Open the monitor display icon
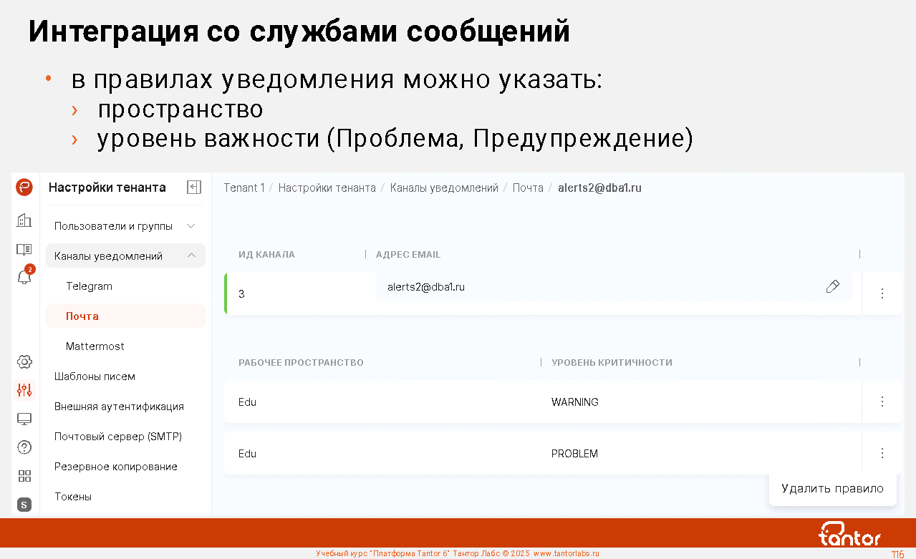The height and width of the screenshot is (559, 916). [24, 419]
